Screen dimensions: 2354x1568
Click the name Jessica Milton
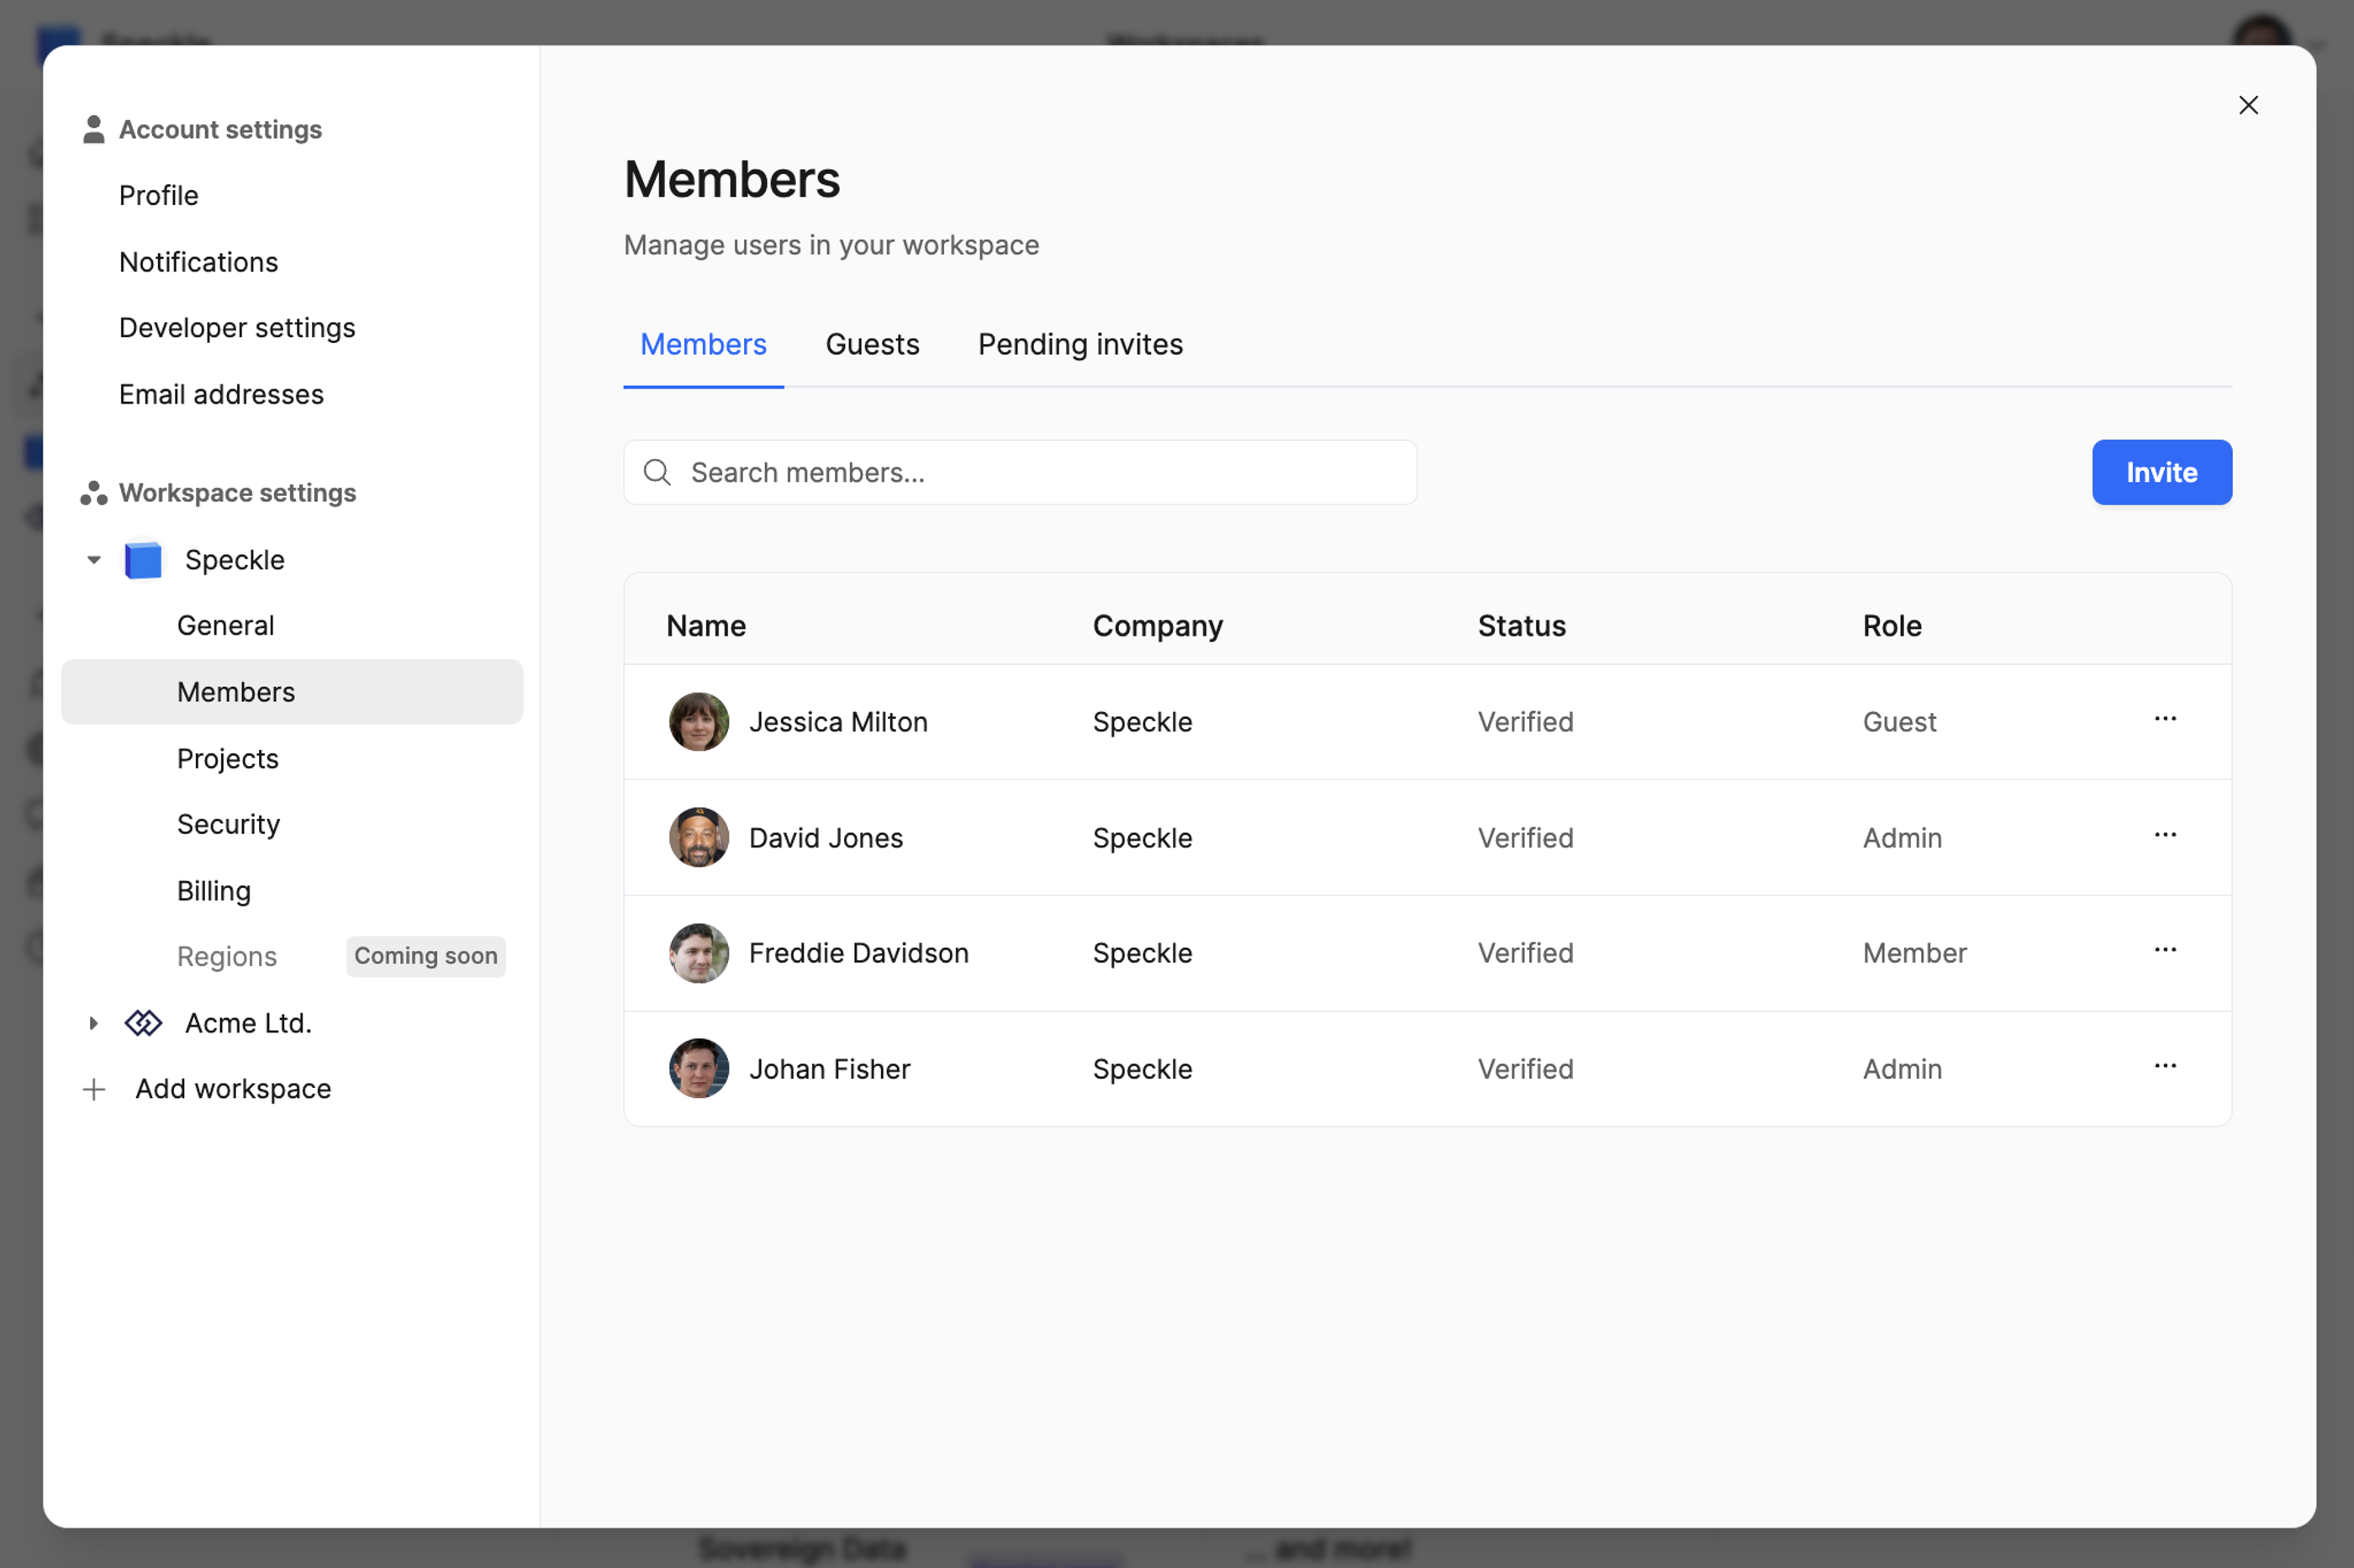pyautogui.click(x=838, y=722)
